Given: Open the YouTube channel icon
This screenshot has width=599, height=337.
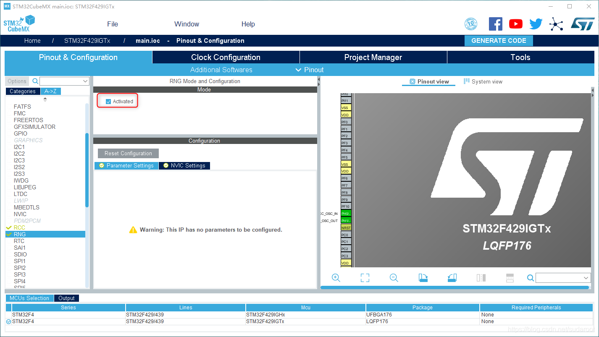Looking at the screenshot, I should tap(516, 24).
